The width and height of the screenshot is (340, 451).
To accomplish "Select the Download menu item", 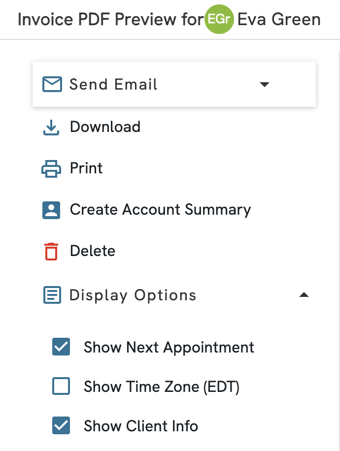I will pos(105,127).
